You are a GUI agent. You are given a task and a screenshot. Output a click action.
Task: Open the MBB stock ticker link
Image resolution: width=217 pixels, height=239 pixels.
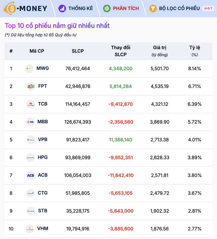pos(43,122)
